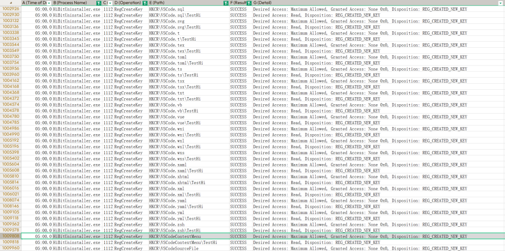This screenshot has width=505, height=251.
Task: Click the HKCR\VSCode.txt path cell
Action: click(x=189, y=93)
